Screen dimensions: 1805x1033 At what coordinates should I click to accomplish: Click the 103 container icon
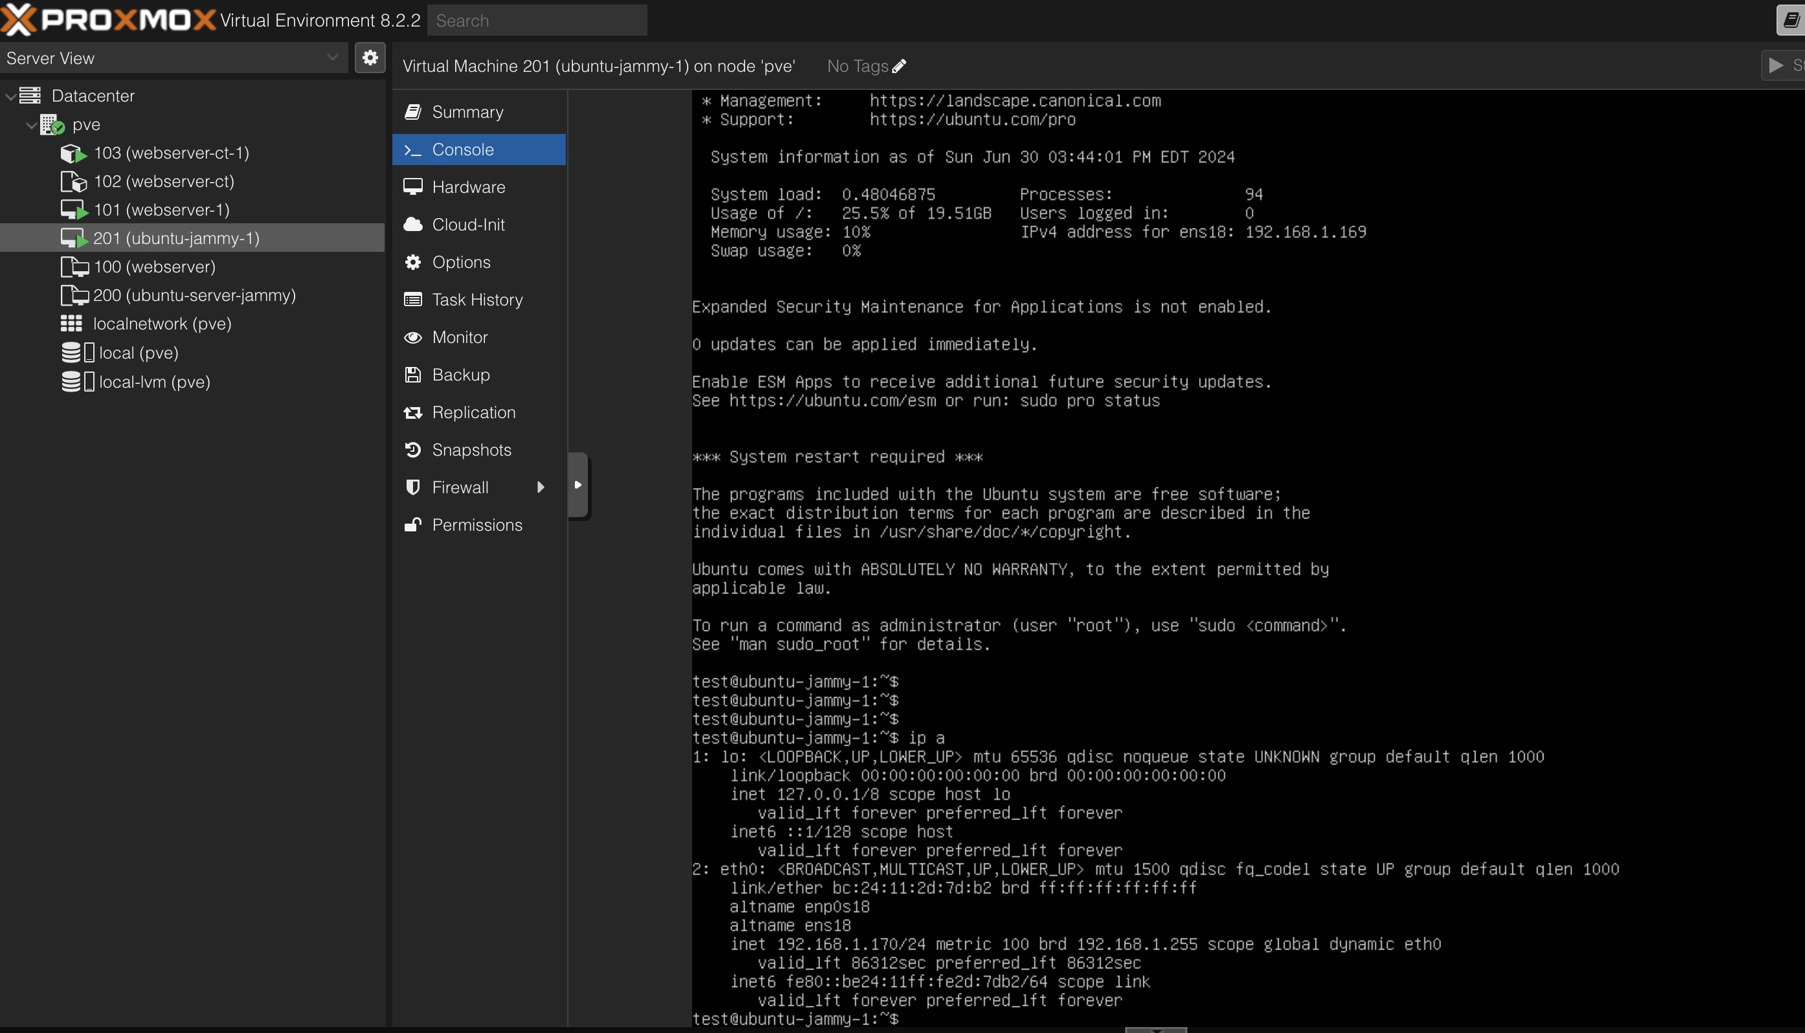tap(74, 153)
